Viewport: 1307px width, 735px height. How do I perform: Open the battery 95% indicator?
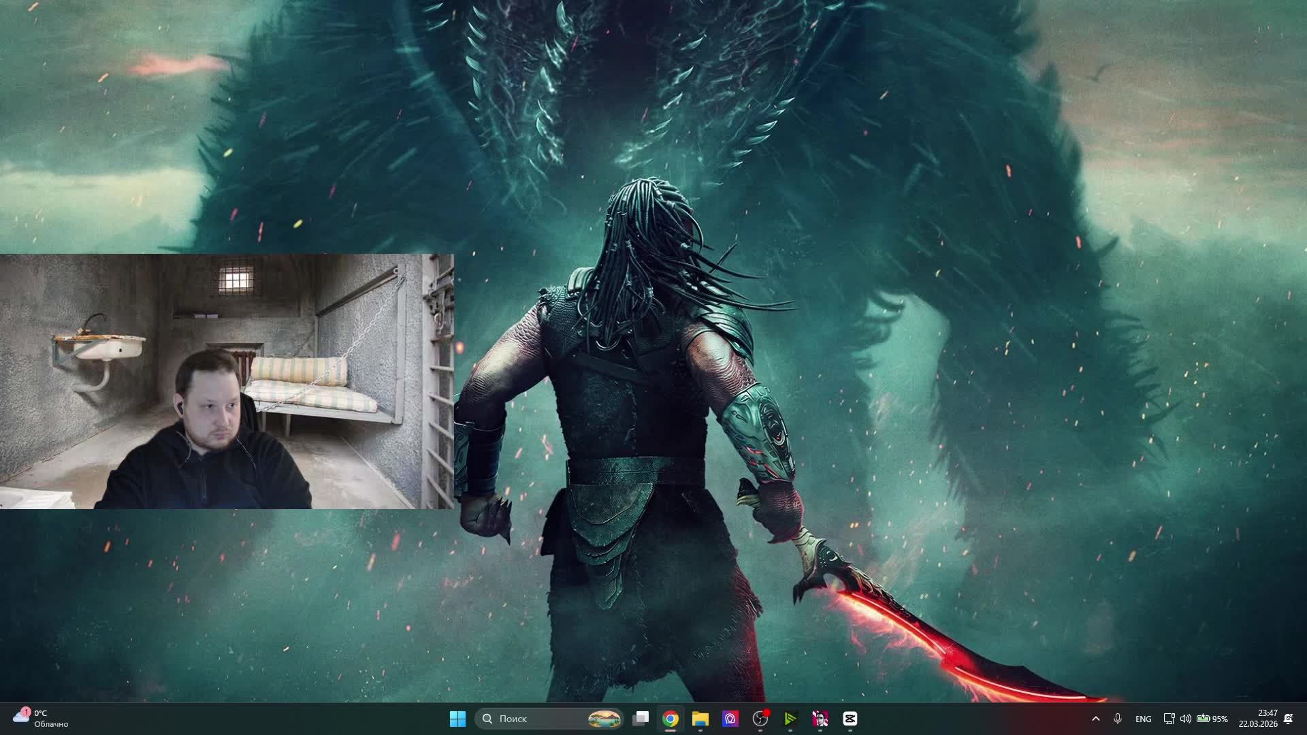(x=1212, y=719)
